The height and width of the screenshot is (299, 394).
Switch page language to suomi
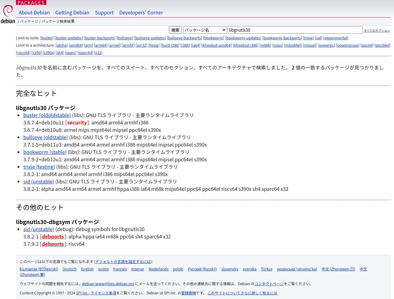(103, 269)
